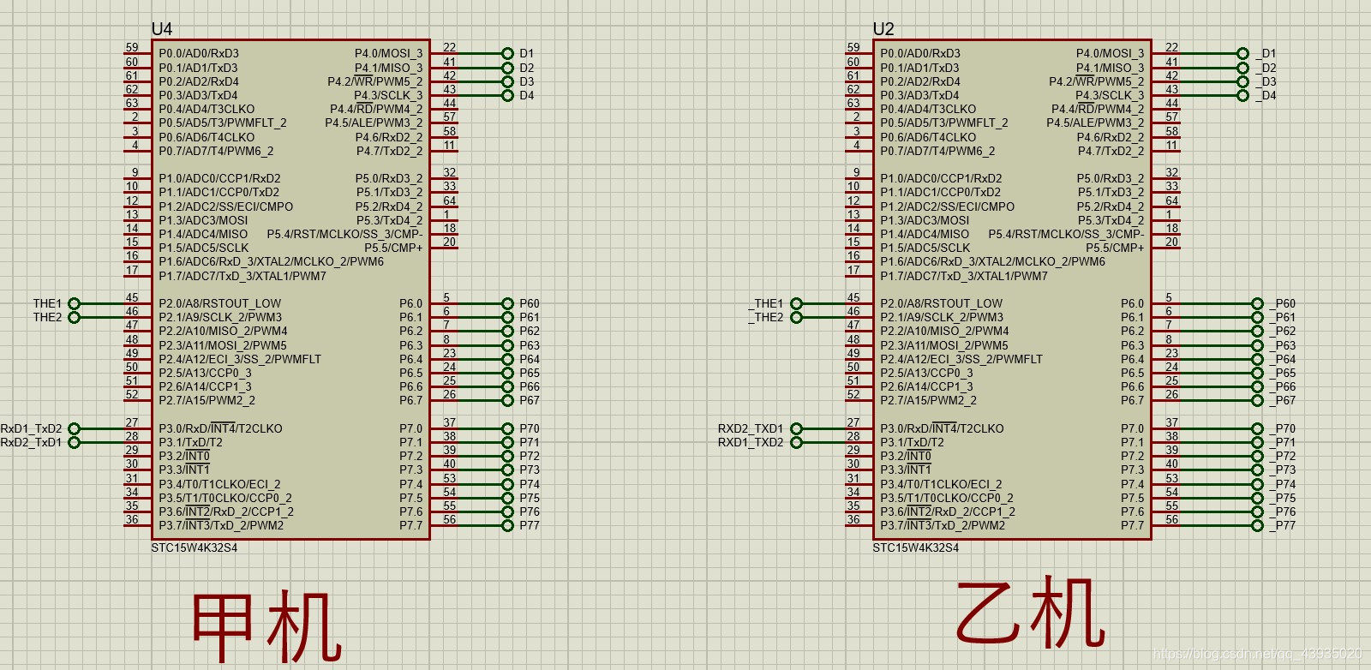Click the _P62 terminal label
Image resolution: width=1371 pixels, height=670 pixels.
coord(1283,331)
